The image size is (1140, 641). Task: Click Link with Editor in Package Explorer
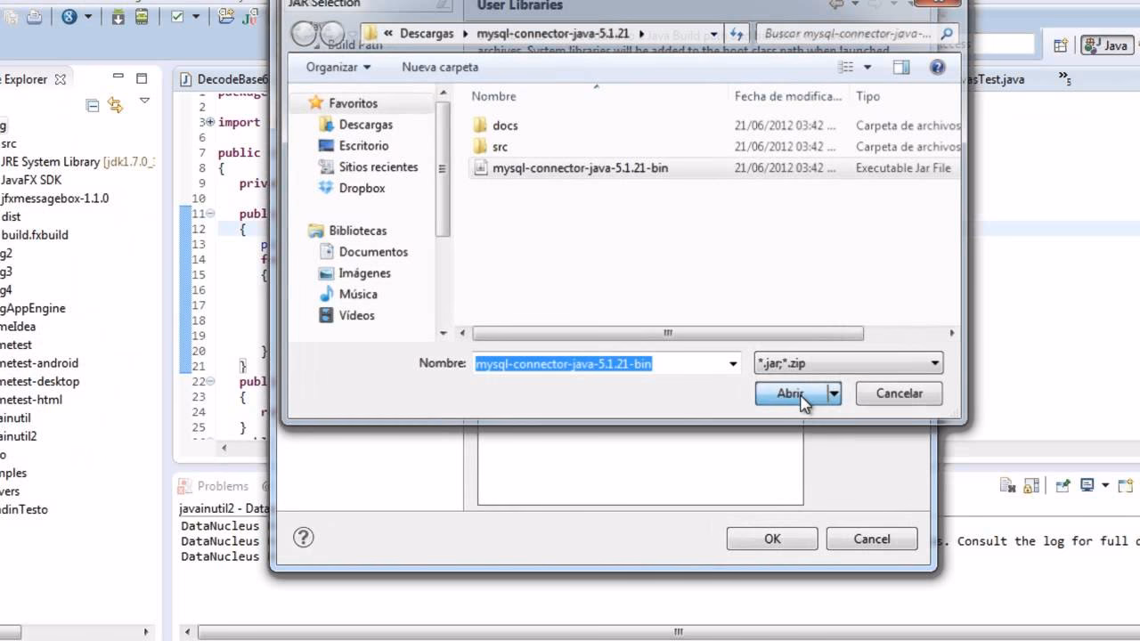(x=115, y=105)
